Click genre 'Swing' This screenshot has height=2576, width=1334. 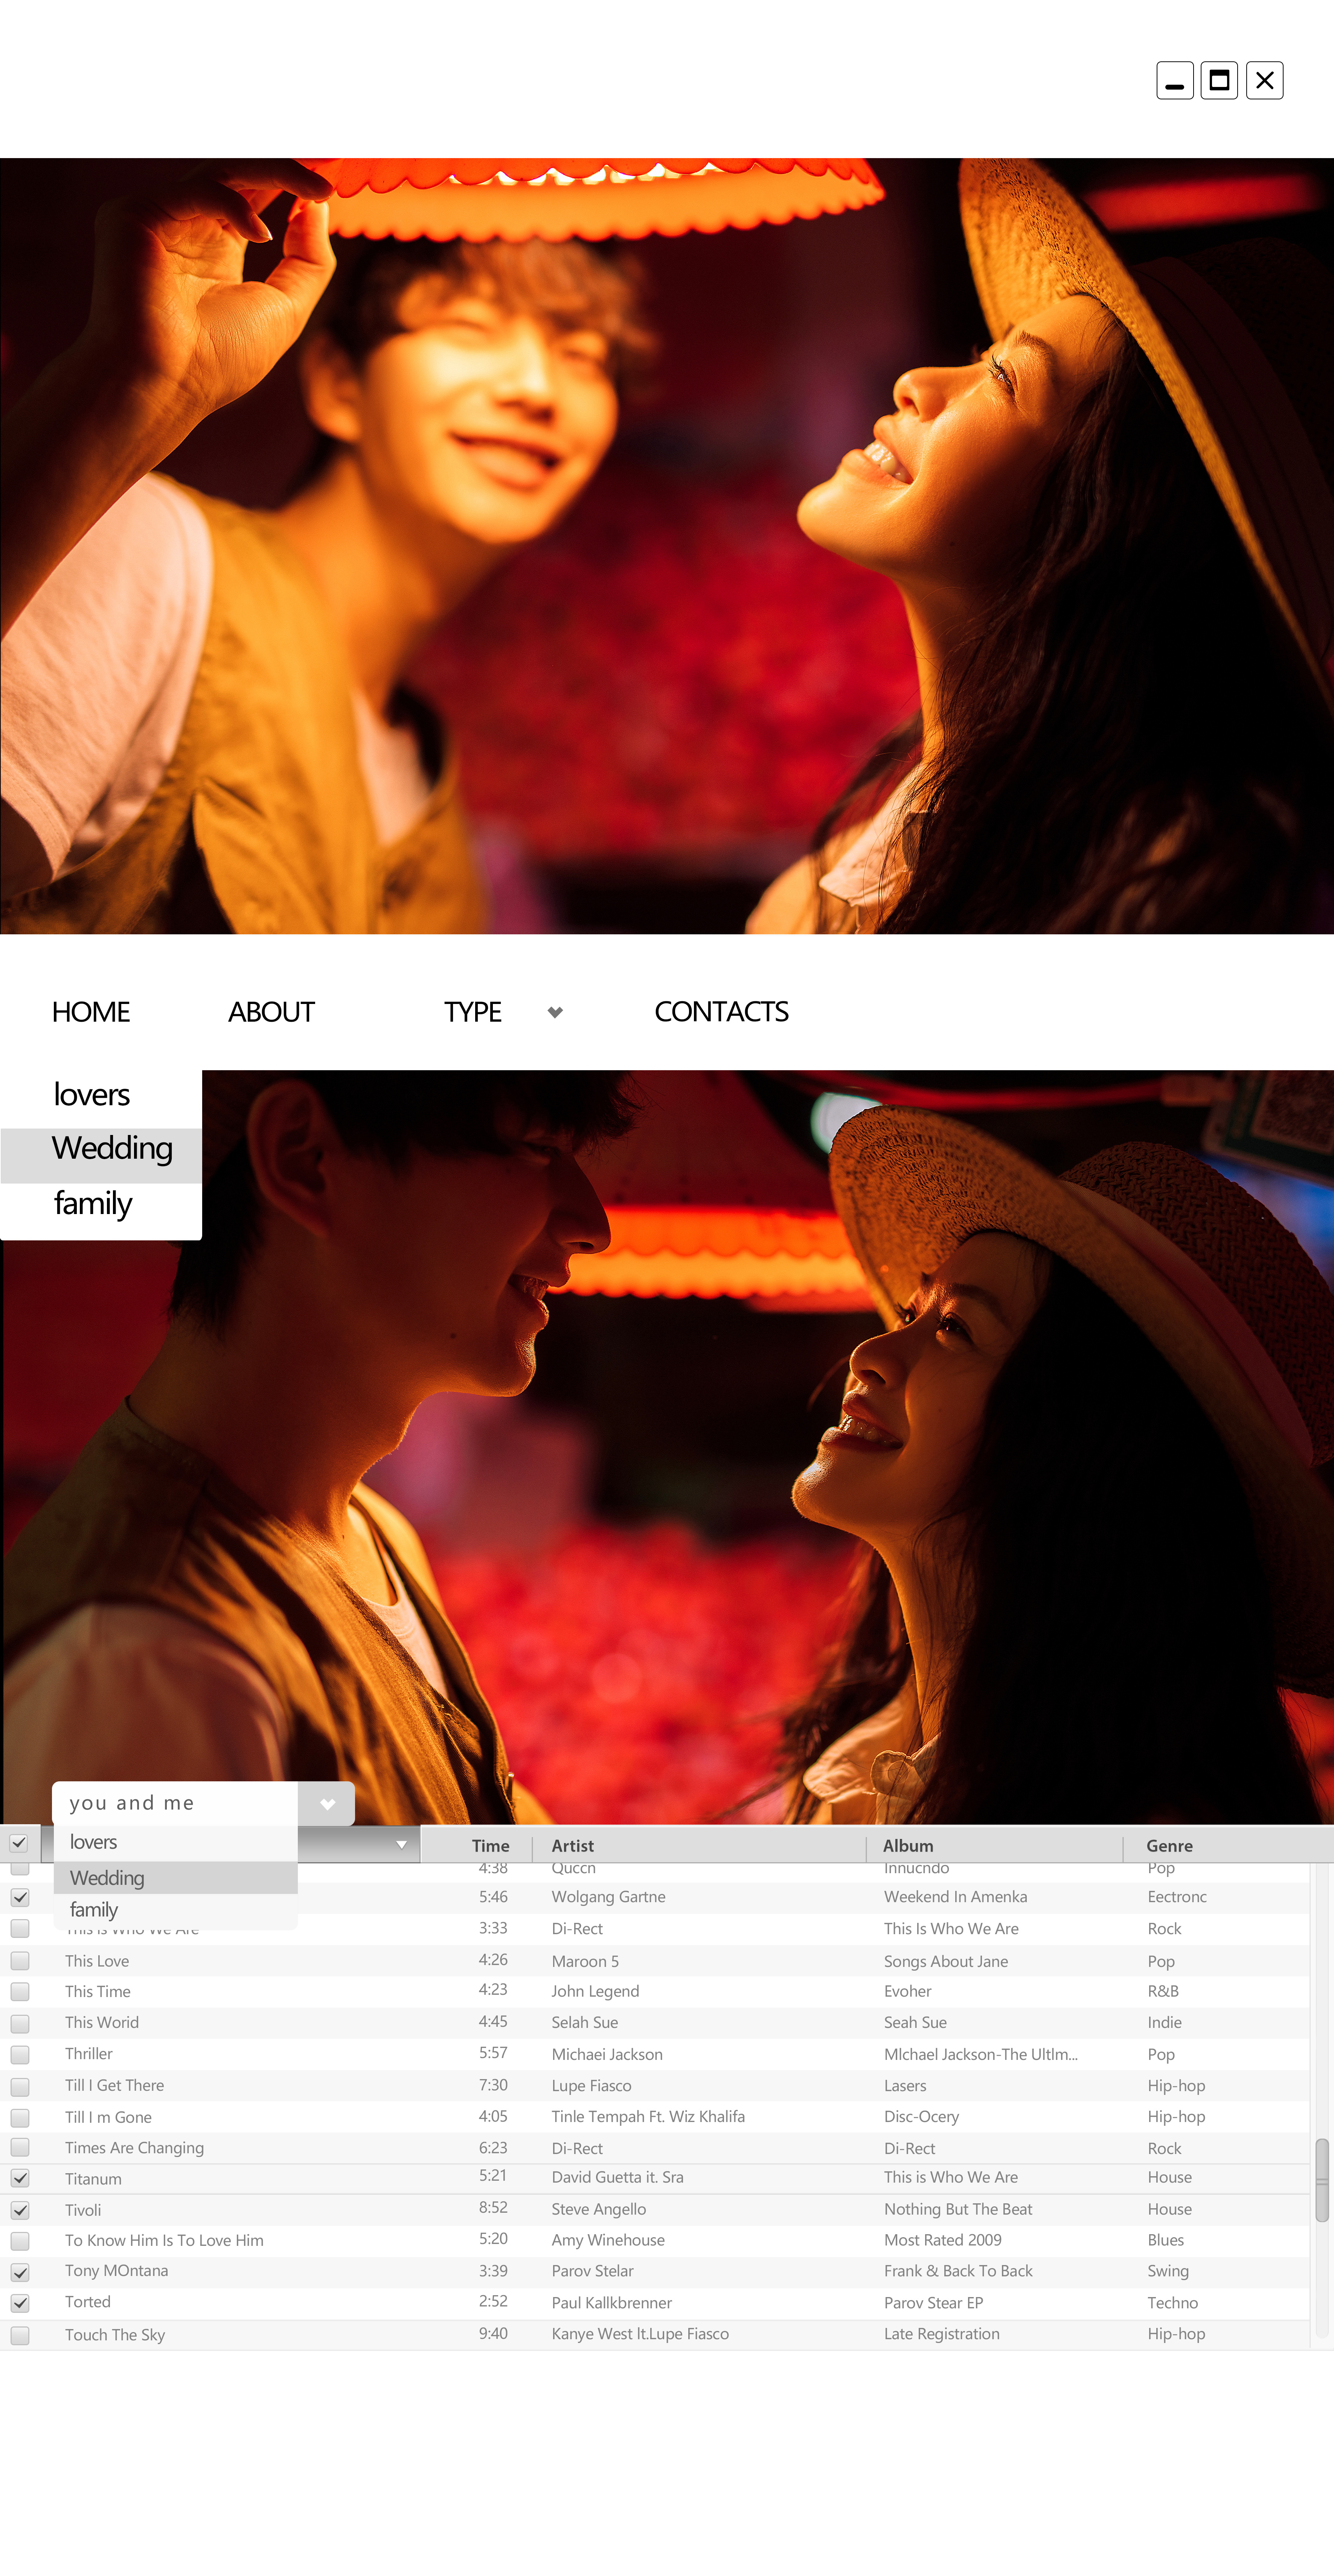1168,2271
